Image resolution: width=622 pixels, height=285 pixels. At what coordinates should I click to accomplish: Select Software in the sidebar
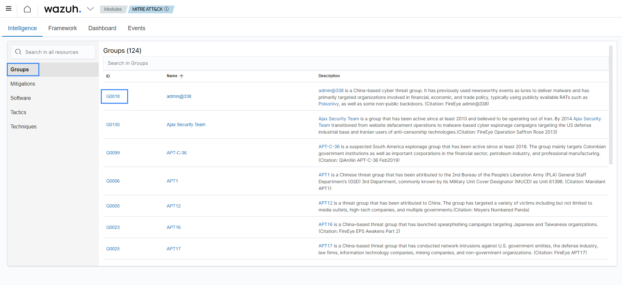click(x=20, y=98)
